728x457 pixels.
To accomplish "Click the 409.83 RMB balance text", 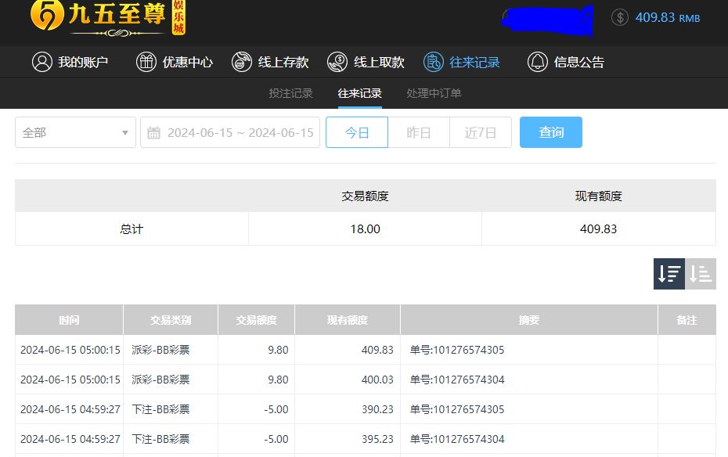I will [667, 17].
